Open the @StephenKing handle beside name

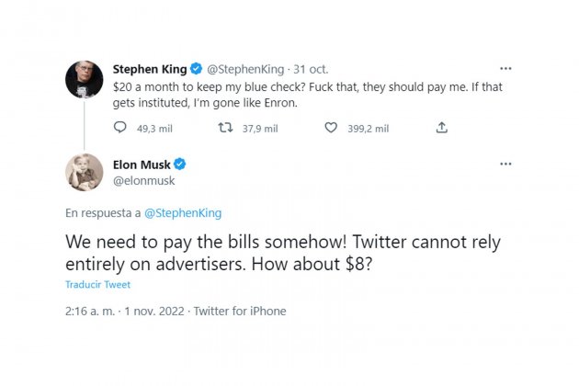click(245, 69)
